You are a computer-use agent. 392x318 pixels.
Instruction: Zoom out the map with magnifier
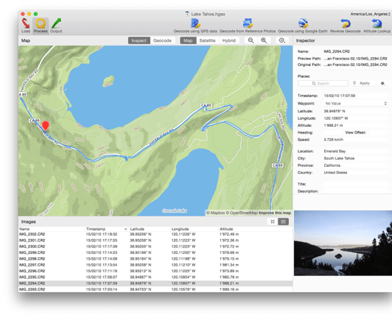[251, 40]
